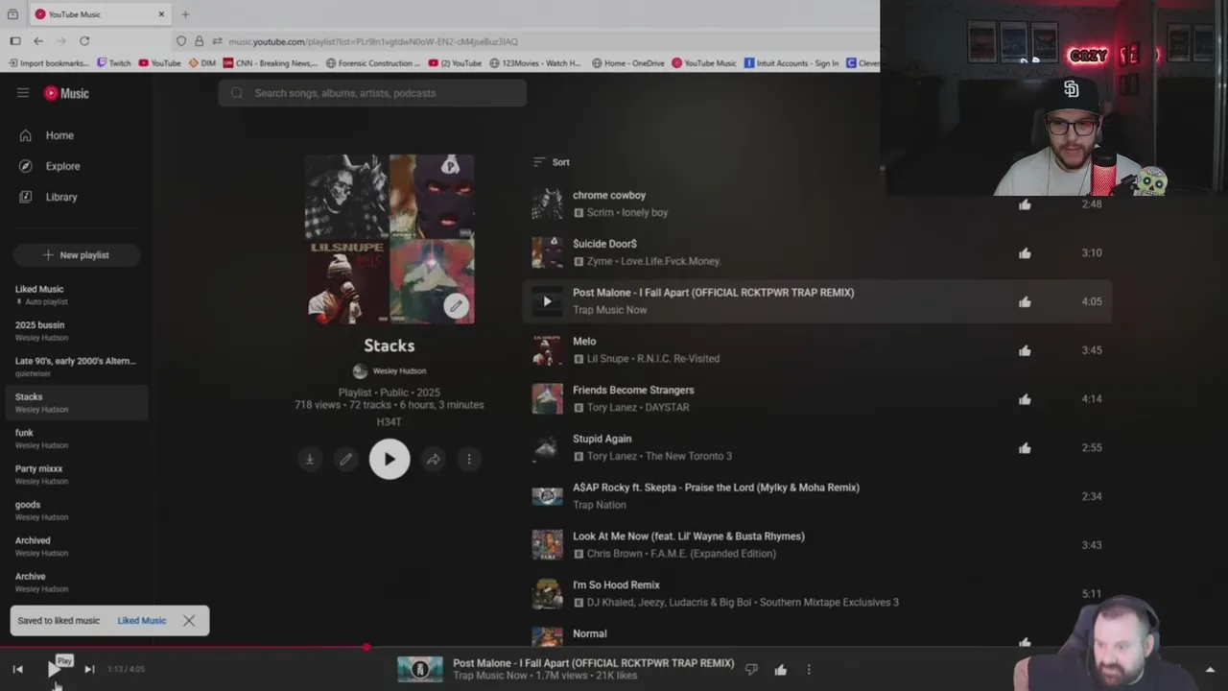Dislike the current song in player bar

751,670
